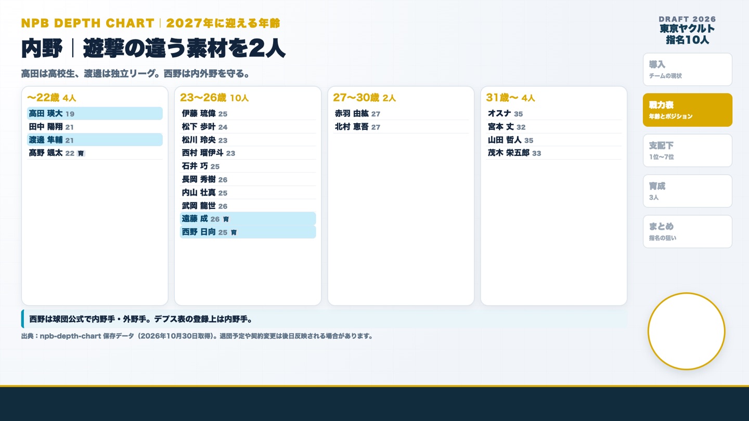The height and width of the screenshot is (421, 749).
Task: Click player 赤羽 由紘 27
Action: coord(401,113)
